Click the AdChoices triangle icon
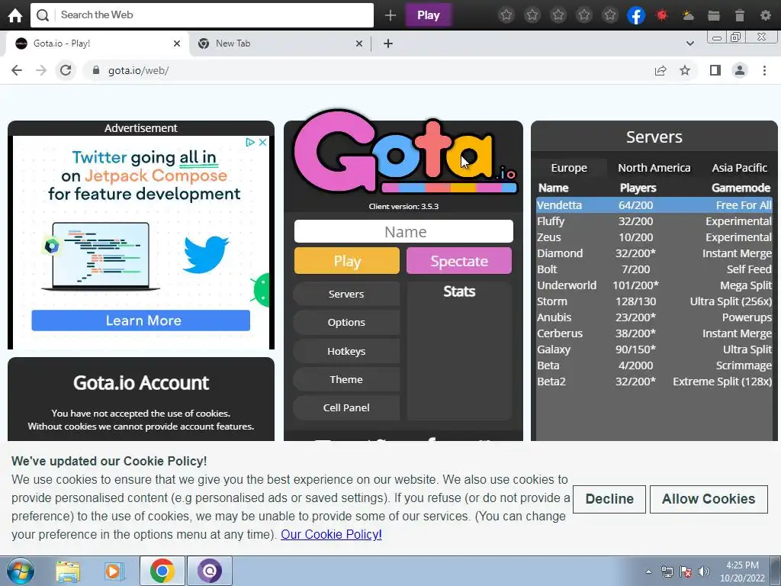 250,143
